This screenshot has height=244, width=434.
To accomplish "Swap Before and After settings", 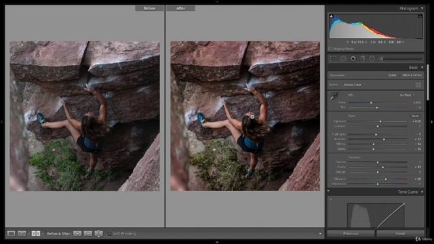I will (x=98, y=233).
